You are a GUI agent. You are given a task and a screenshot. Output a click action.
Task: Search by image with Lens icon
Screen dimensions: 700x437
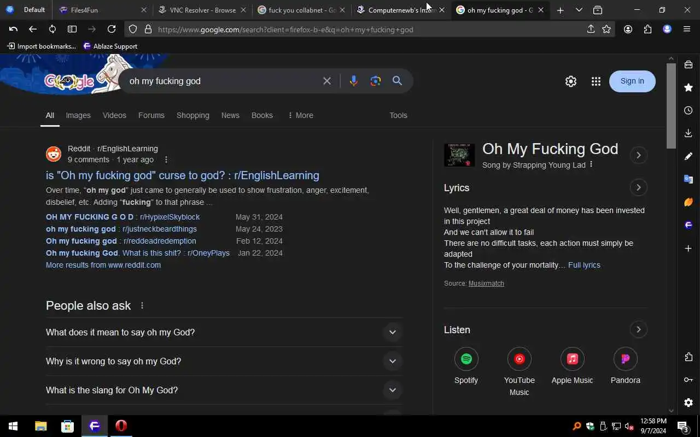375,81
